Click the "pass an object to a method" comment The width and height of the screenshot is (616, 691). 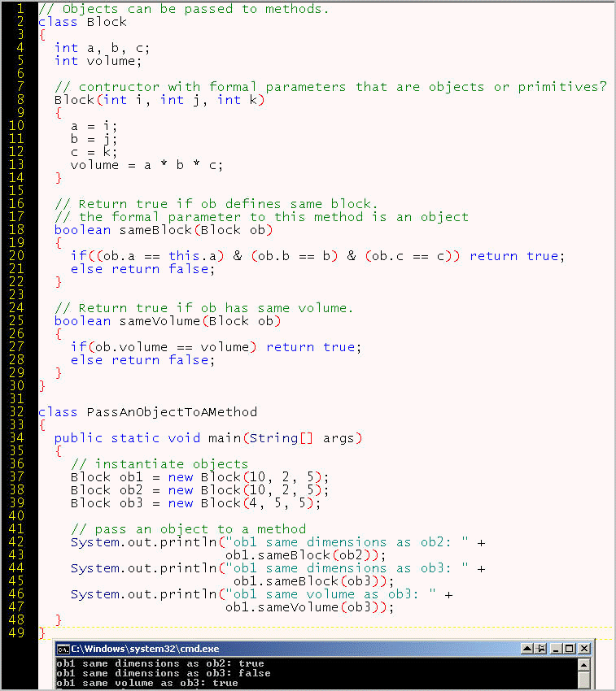click(x=188, y=529)
